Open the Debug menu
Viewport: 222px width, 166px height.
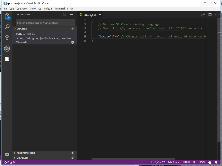tap(48, 9)
